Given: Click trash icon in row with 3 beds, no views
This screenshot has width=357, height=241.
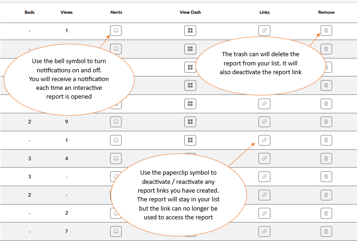Looking at the screenshot, I should (x=326, y=176).
